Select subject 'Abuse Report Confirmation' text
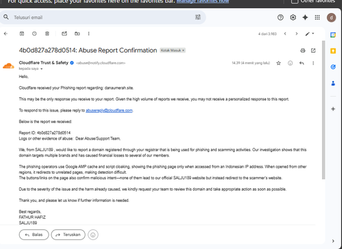Viewport: 342px width, 249px height. click(118, 51)
